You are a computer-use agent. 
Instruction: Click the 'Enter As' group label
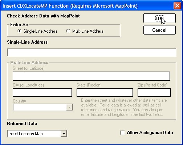tap(19, 25)
